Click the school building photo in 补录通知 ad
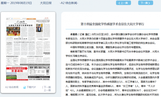This screenshot has height=97, width=161. 12,76
